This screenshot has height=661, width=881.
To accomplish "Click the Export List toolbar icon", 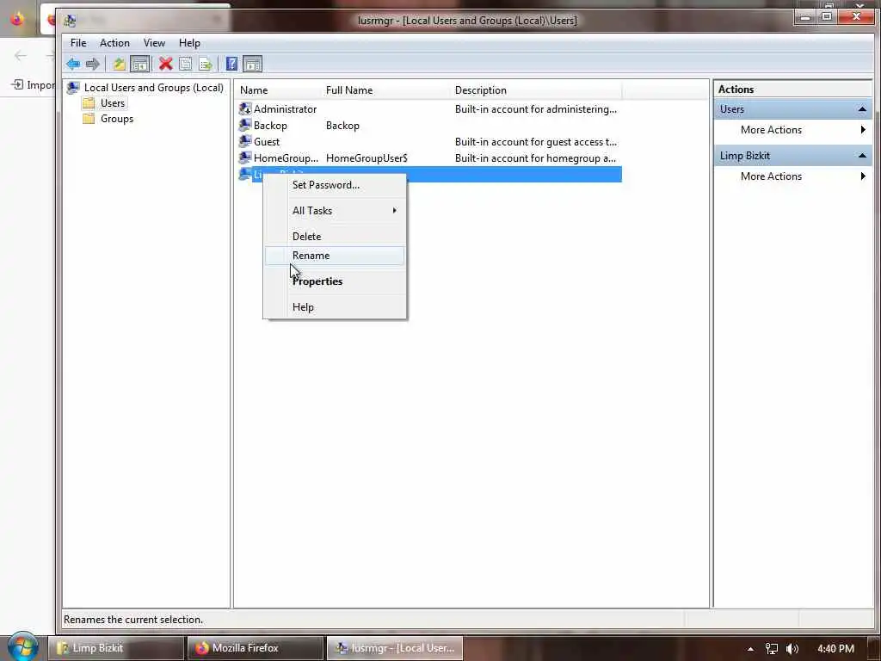I will [x=206, y=64].
